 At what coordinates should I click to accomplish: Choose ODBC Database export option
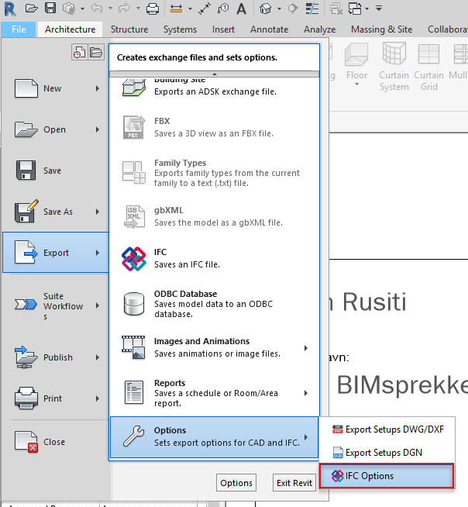(x=215, y=304)
